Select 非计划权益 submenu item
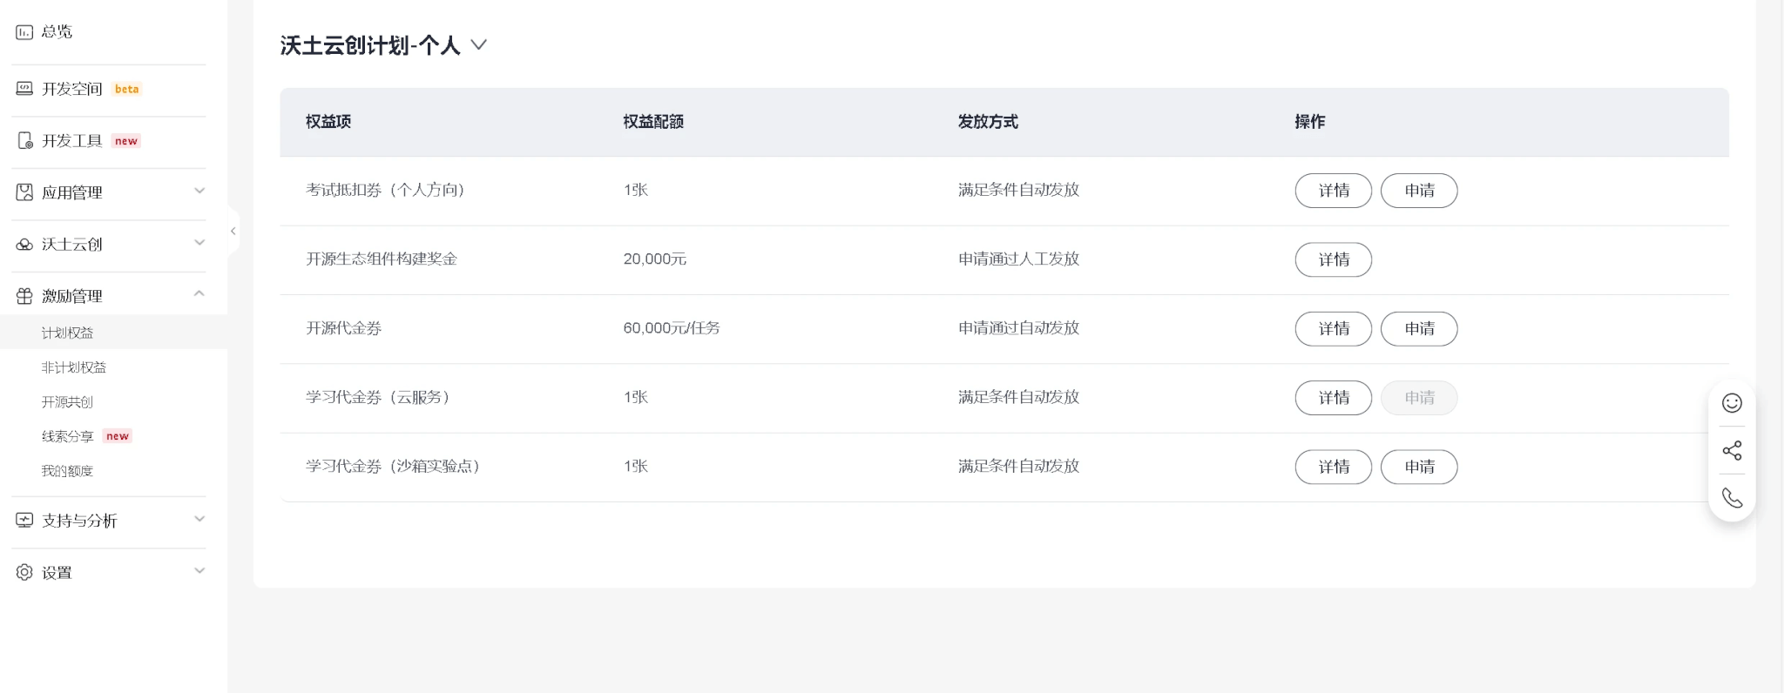 pyautogui.click(x=74, y=367)
